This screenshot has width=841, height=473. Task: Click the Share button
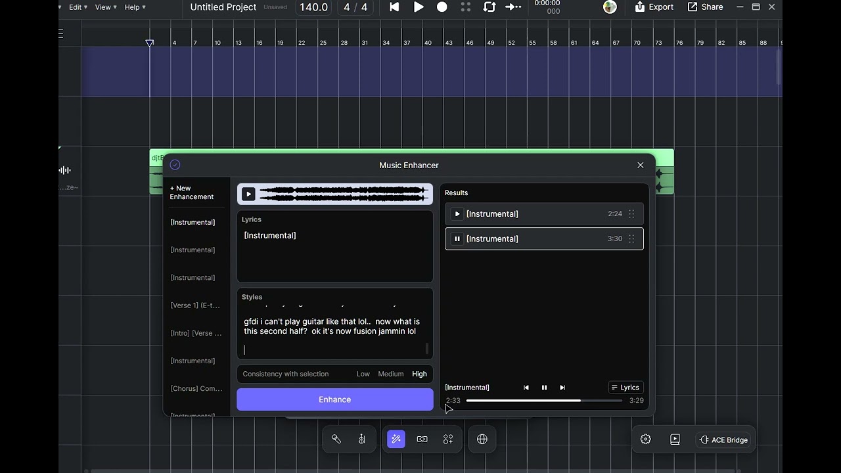(x=705, y=7)
